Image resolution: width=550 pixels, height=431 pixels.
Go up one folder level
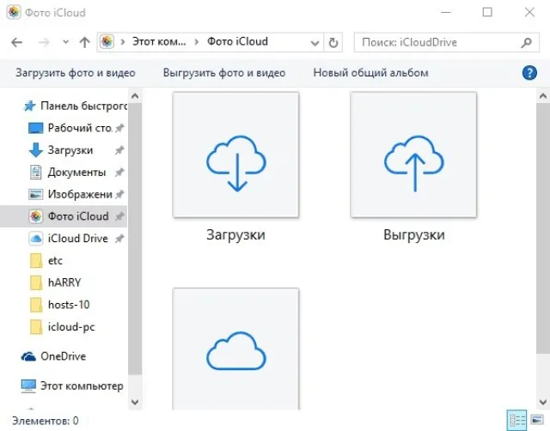[84, 42]
